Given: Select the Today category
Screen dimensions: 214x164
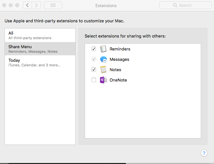Looking at the screenshot, I should tap(40, 62).
